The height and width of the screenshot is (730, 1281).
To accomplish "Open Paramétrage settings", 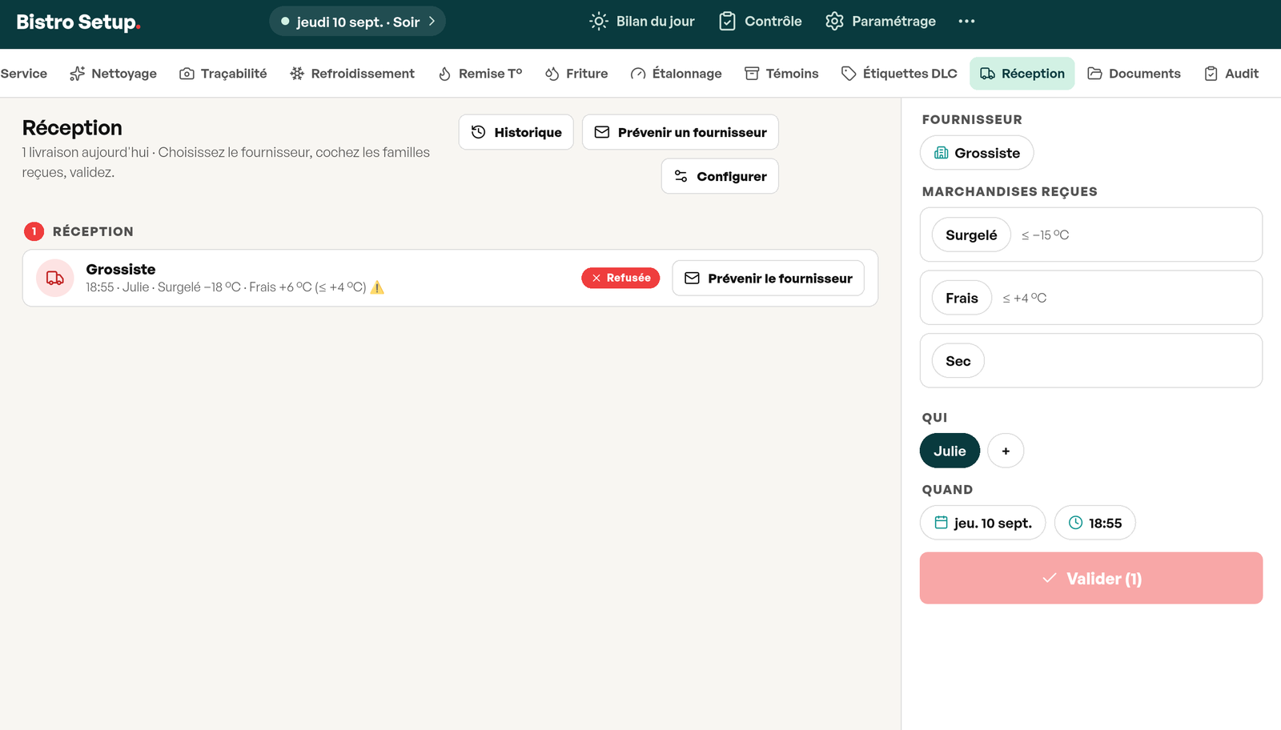I will (x=881, y=22).
